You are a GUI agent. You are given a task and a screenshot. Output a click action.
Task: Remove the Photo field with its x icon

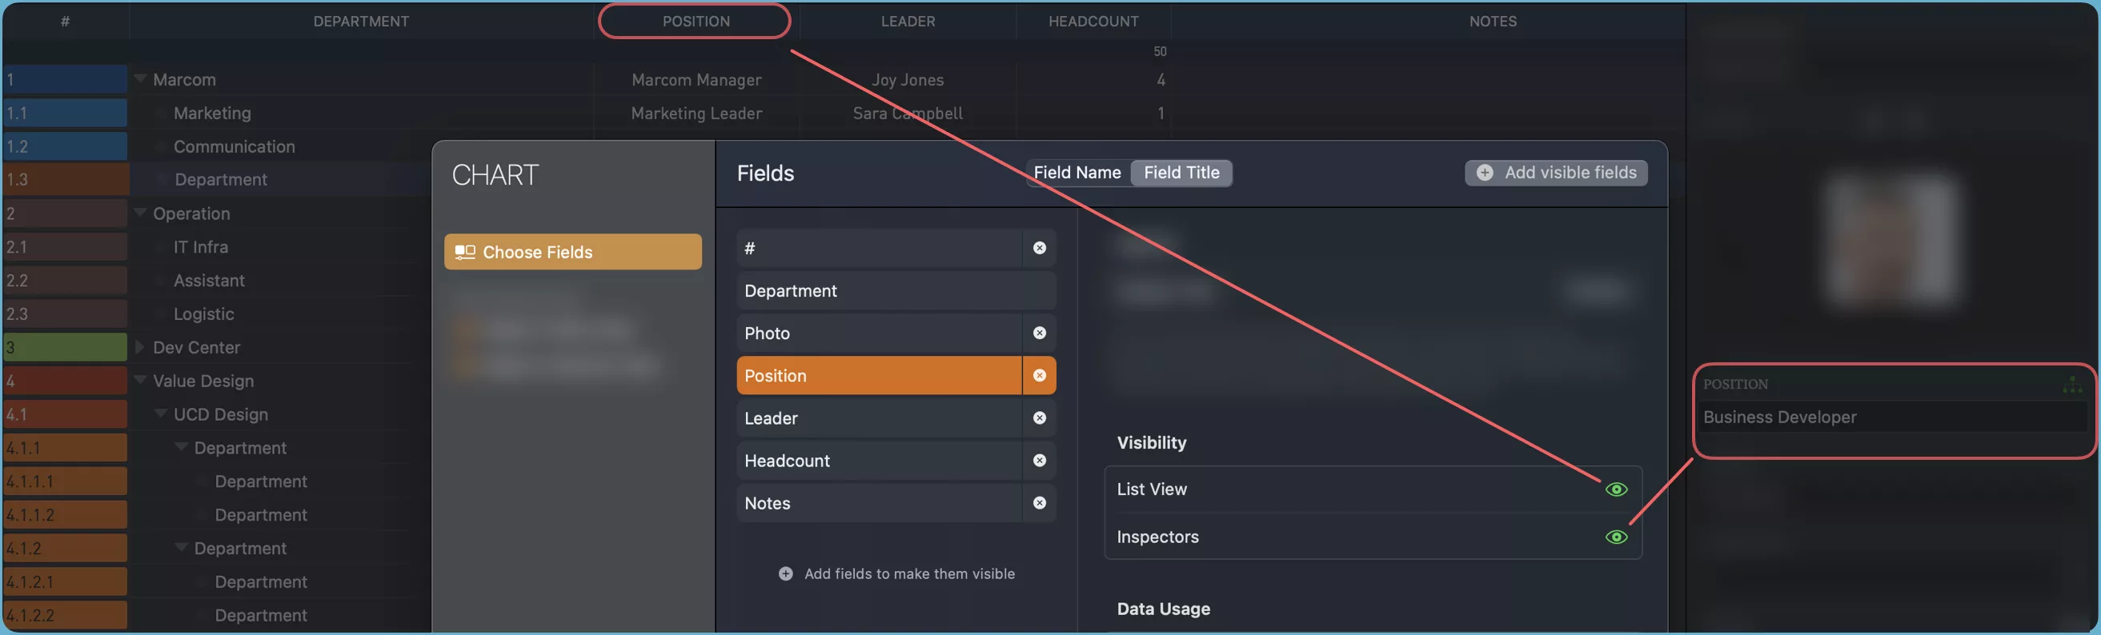[x=1039, y=333]
